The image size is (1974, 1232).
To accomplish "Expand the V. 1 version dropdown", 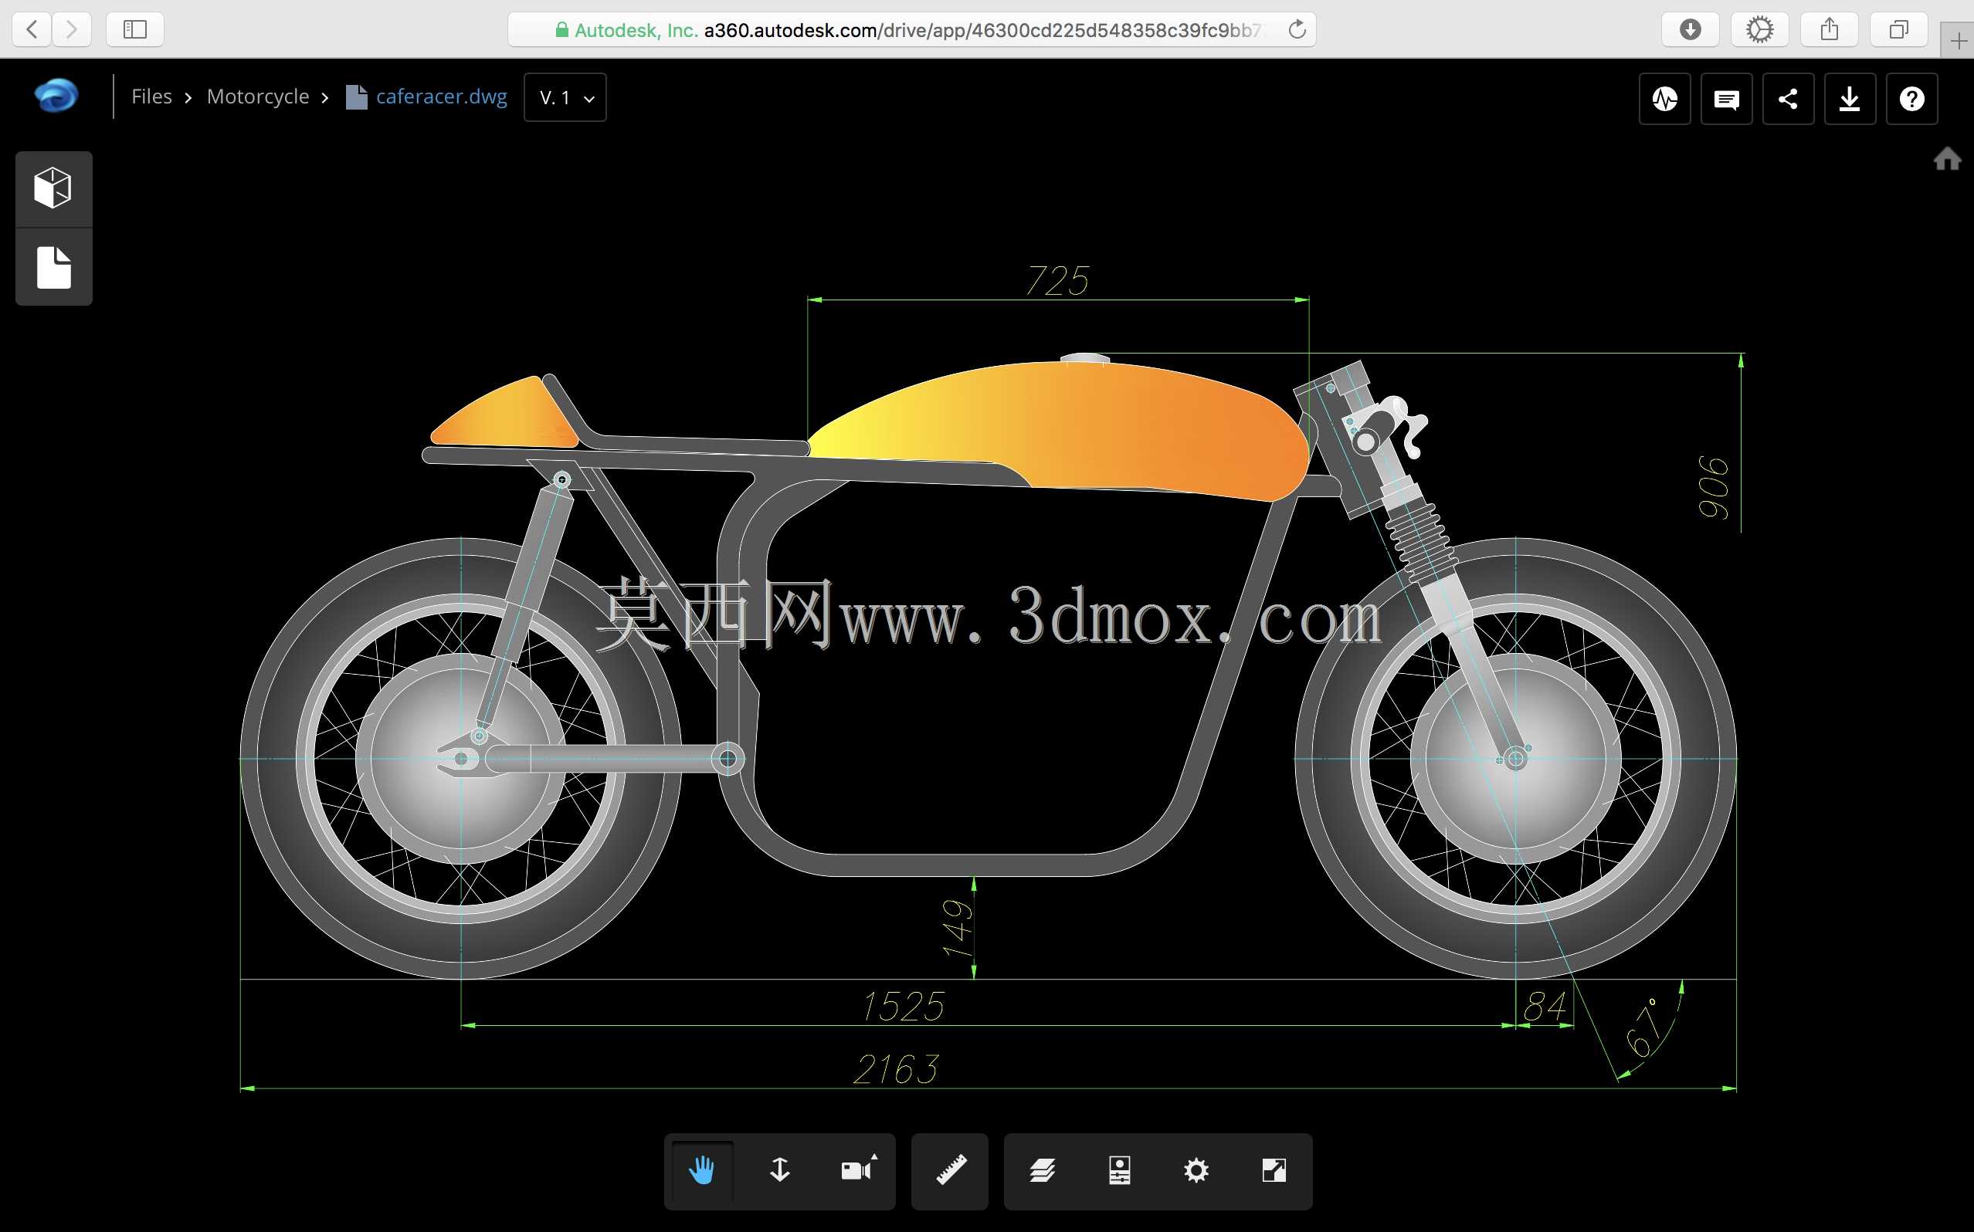I will point(565,98).
